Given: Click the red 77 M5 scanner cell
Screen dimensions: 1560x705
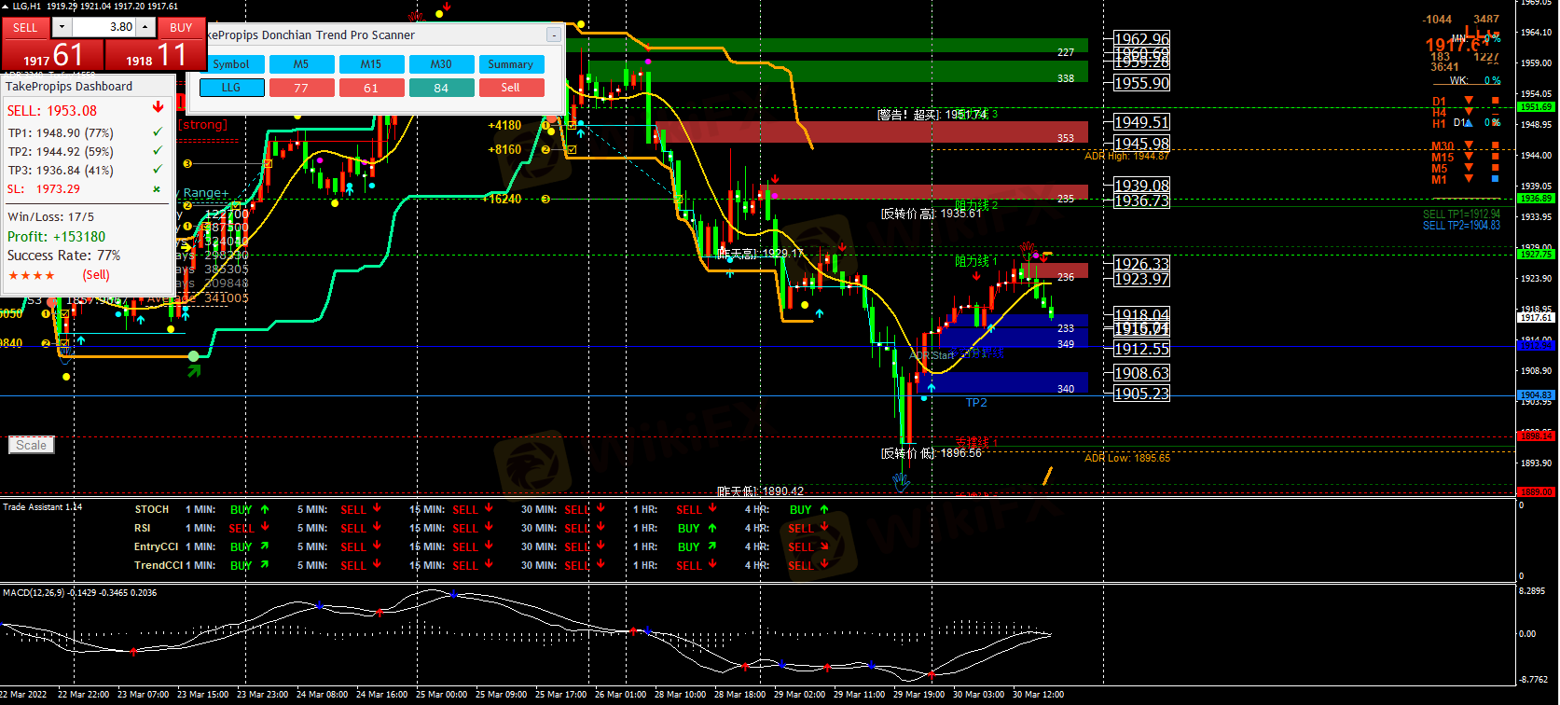Looking at the screenshot, I should click(301, 88).
